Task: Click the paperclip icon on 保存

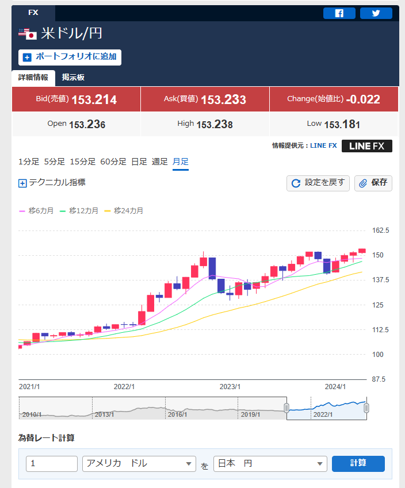Action: coord(363,183)
